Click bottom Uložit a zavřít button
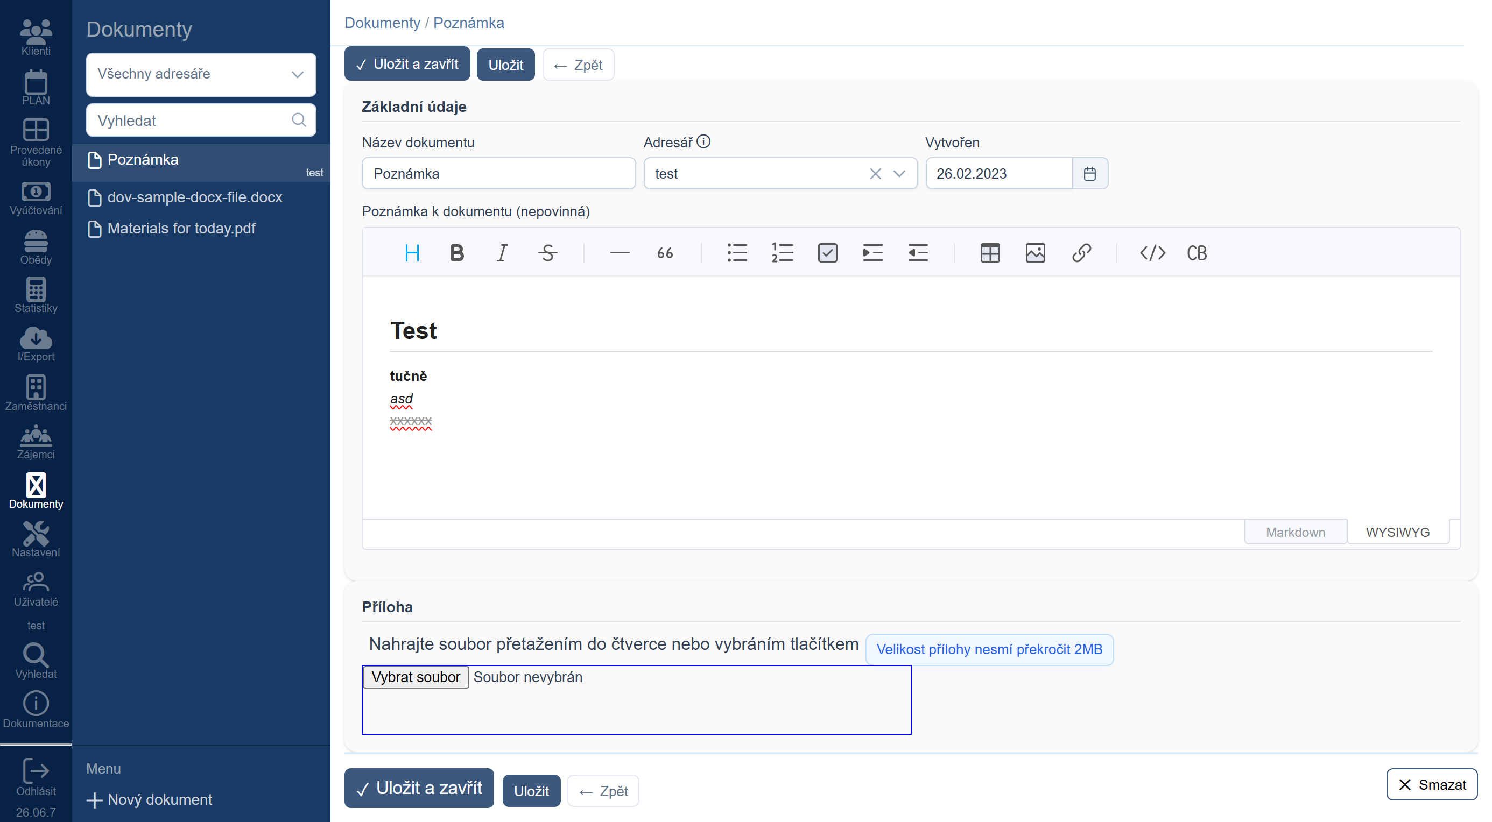The width and height of the screenshot is (1492, 822). click(419, 788)
